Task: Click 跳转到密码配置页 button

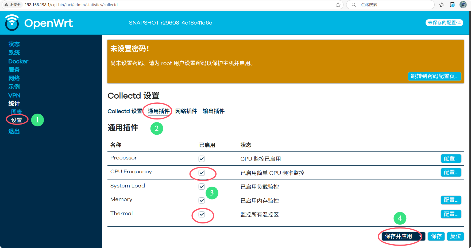Action: click(434, 76)
